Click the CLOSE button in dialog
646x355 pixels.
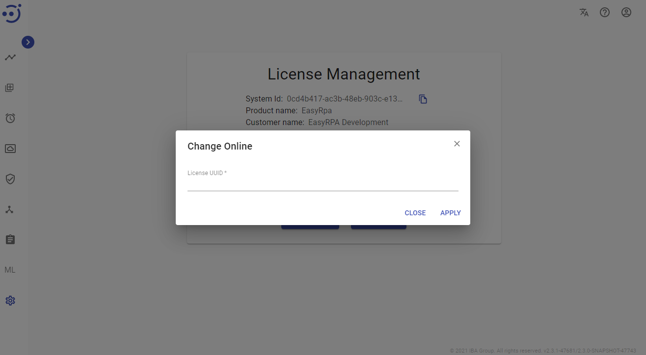(x=415, y=213)
